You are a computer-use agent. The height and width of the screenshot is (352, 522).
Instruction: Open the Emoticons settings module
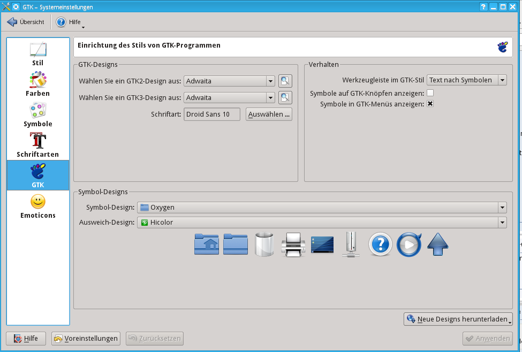38,206
